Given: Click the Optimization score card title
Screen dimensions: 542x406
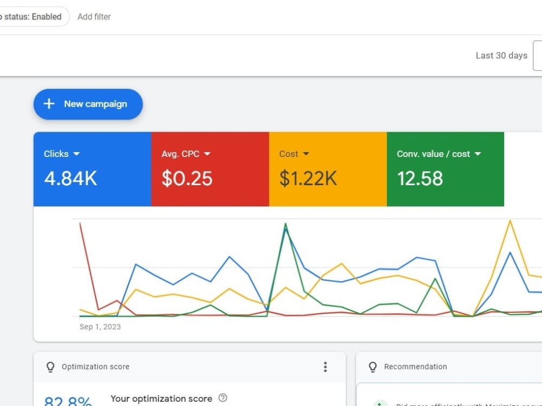Looking at the screenshot, I should click(95, 366).
